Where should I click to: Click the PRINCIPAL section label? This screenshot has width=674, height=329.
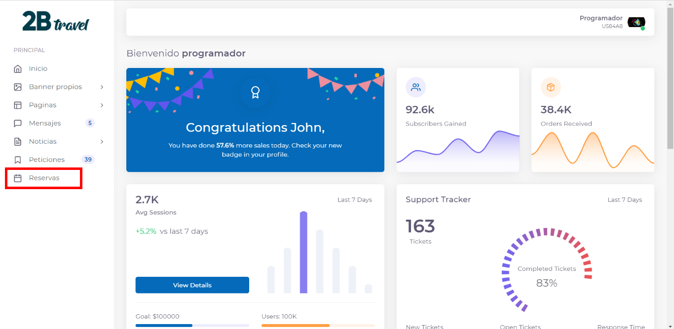(29, 50)
